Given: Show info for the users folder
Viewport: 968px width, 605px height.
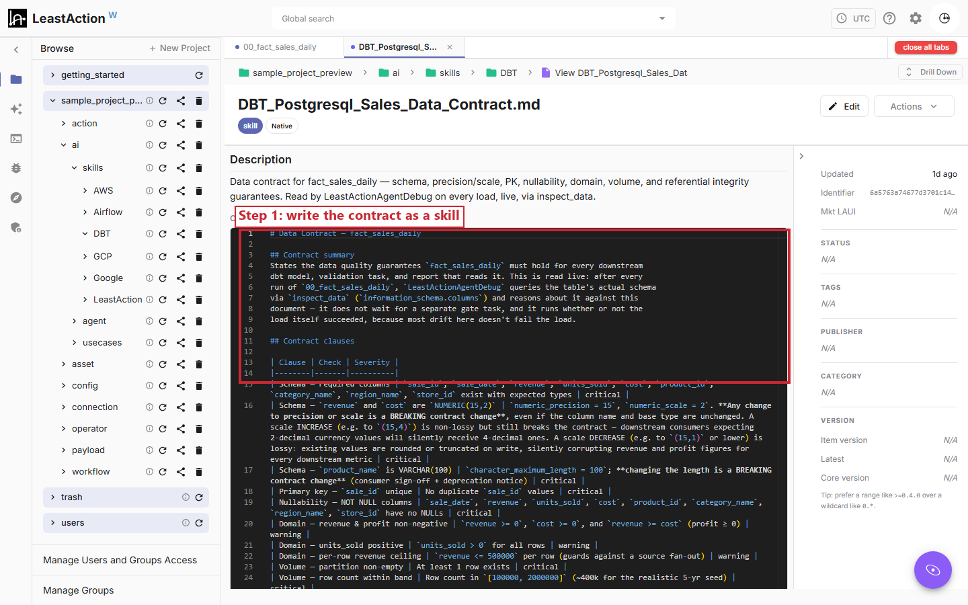Looking at the screenshot, I should [x=186, y=523].
